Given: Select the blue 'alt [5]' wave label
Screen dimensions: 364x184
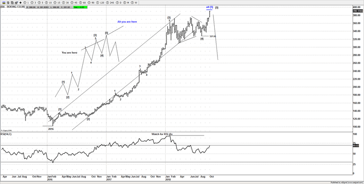Looking at the screenshot, I should 209,7.
